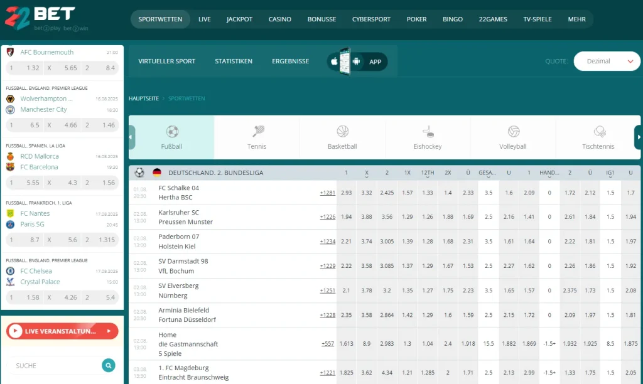The height and width of the screenshot is (384, 643).
Task: Click the AFC Bournemouth club crest
Action: (10, 52)
